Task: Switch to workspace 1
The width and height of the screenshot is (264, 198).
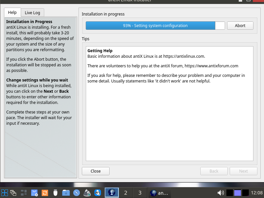Action: click(x=112, y=193)
